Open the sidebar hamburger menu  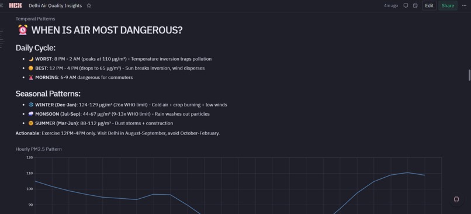pos(2,5)
